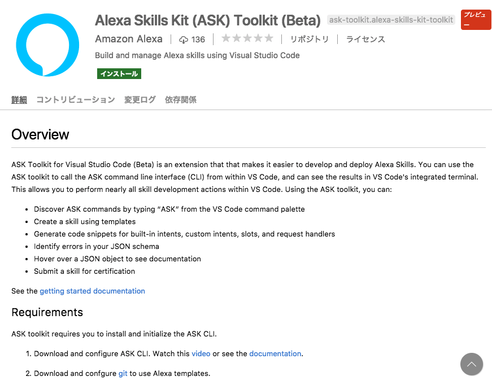Open the Amazon Alexa publisher page

coord(129,39)
